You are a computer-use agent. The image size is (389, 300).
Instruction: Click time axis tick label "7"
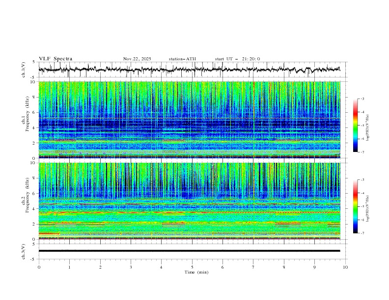(x=253, y=267)
